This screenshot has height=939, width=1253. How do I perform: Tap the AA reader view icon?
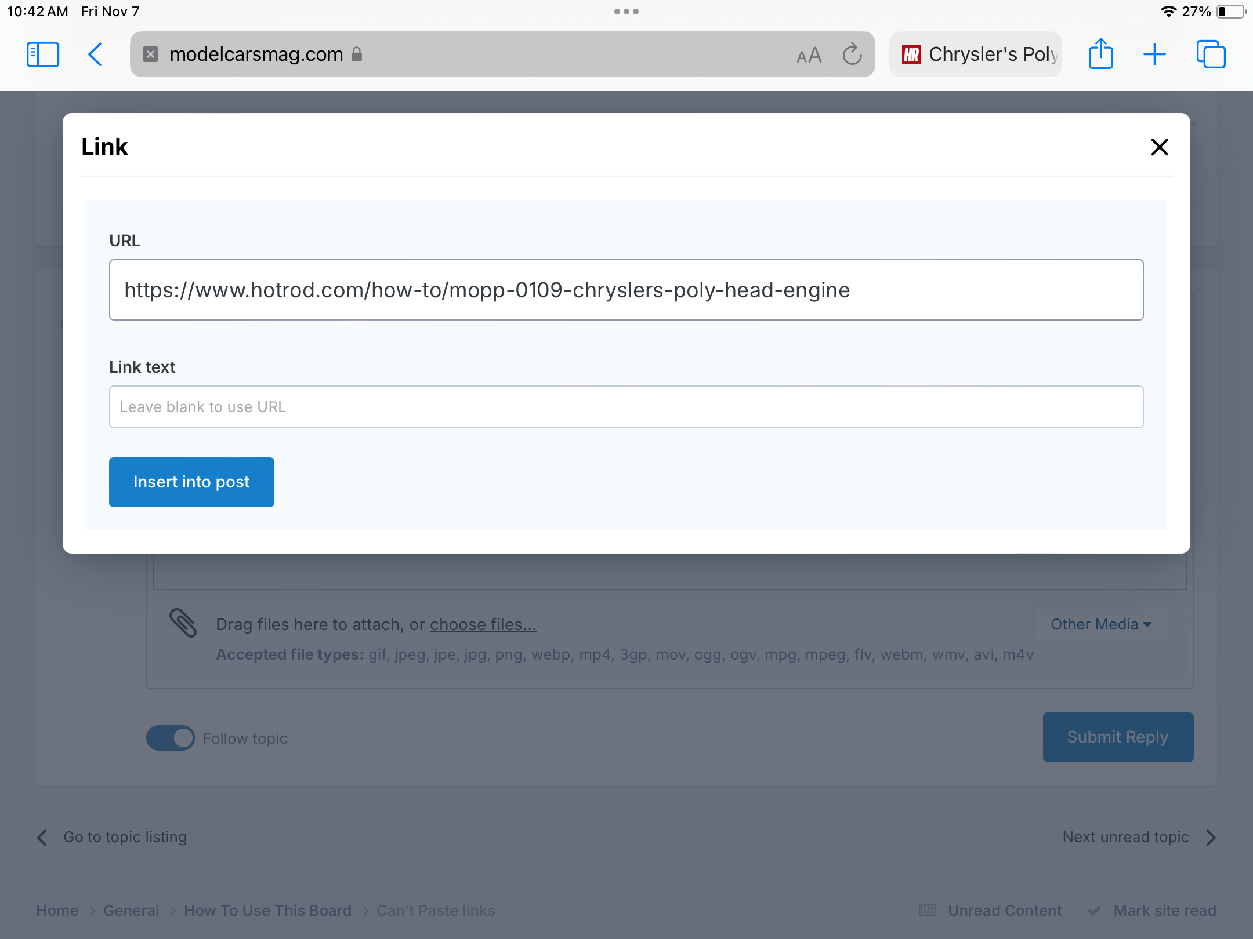click(x=809, y=56)
